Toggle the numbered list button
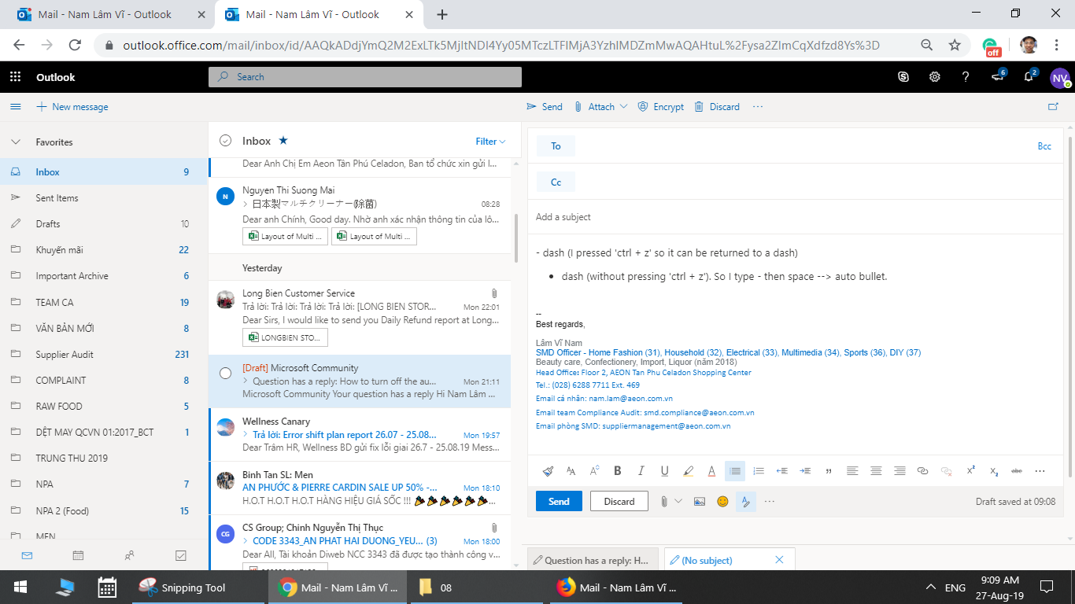This screenshot has width=1075, height=604. click(759, 471)
